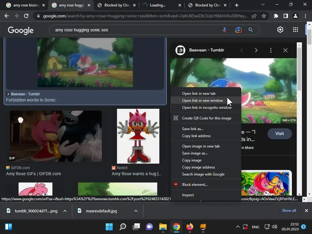The height and width of the screenshot is (234, 312).
Task: Open Google apps grid
Action: [x=296, y=30]
